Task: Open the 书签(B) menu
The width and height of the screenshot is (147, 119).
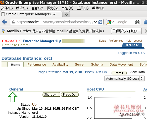Action: pos(68,8)
